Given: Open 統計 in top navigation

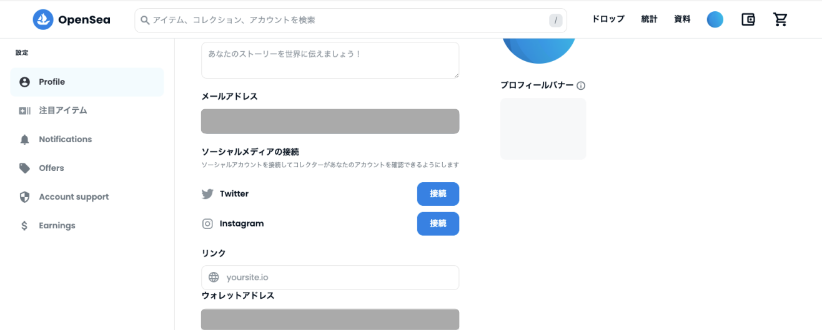Looking at the screenshot, I should pyautogui.click(x=649, y=19).
